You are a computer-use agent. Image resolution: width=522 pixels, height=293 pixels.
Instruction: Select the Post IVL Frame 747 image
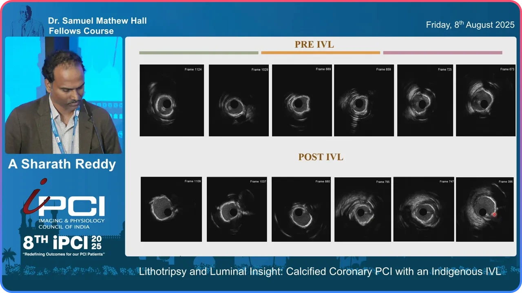[424, 209]
